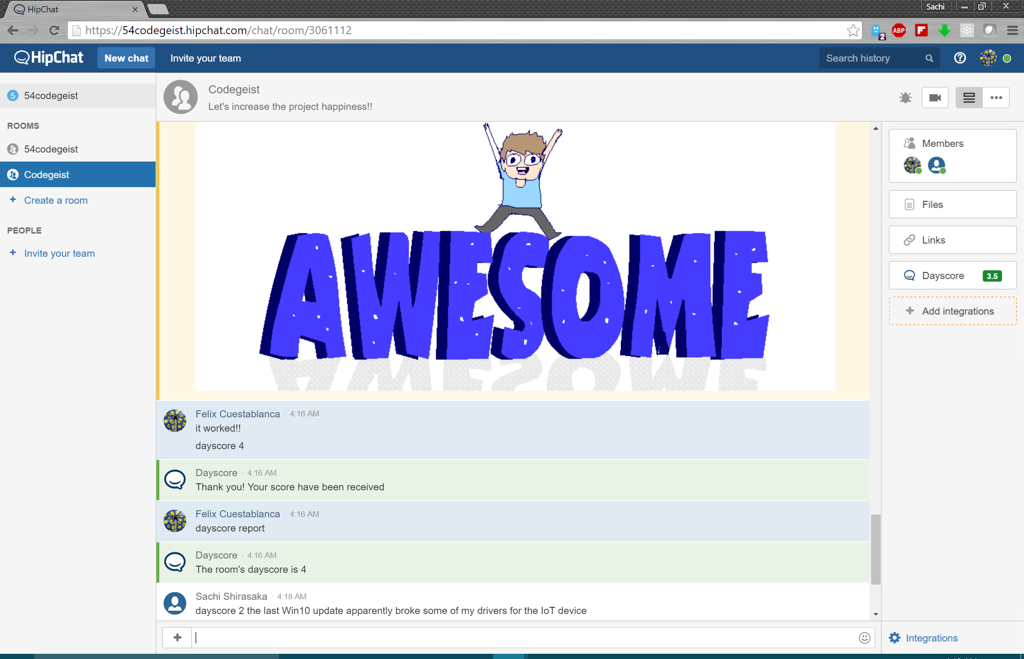
Task: Start a video call with camera icon
Action: pos(935,98)
